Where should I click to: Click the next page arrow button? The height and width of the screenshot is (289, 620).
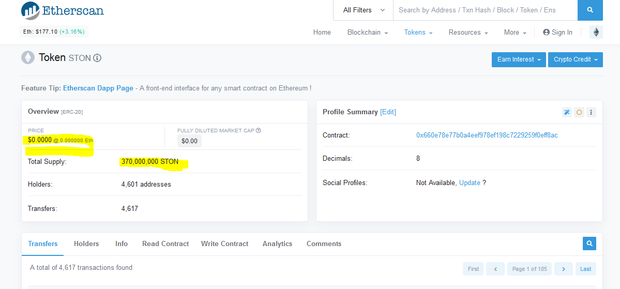point(564,269)
